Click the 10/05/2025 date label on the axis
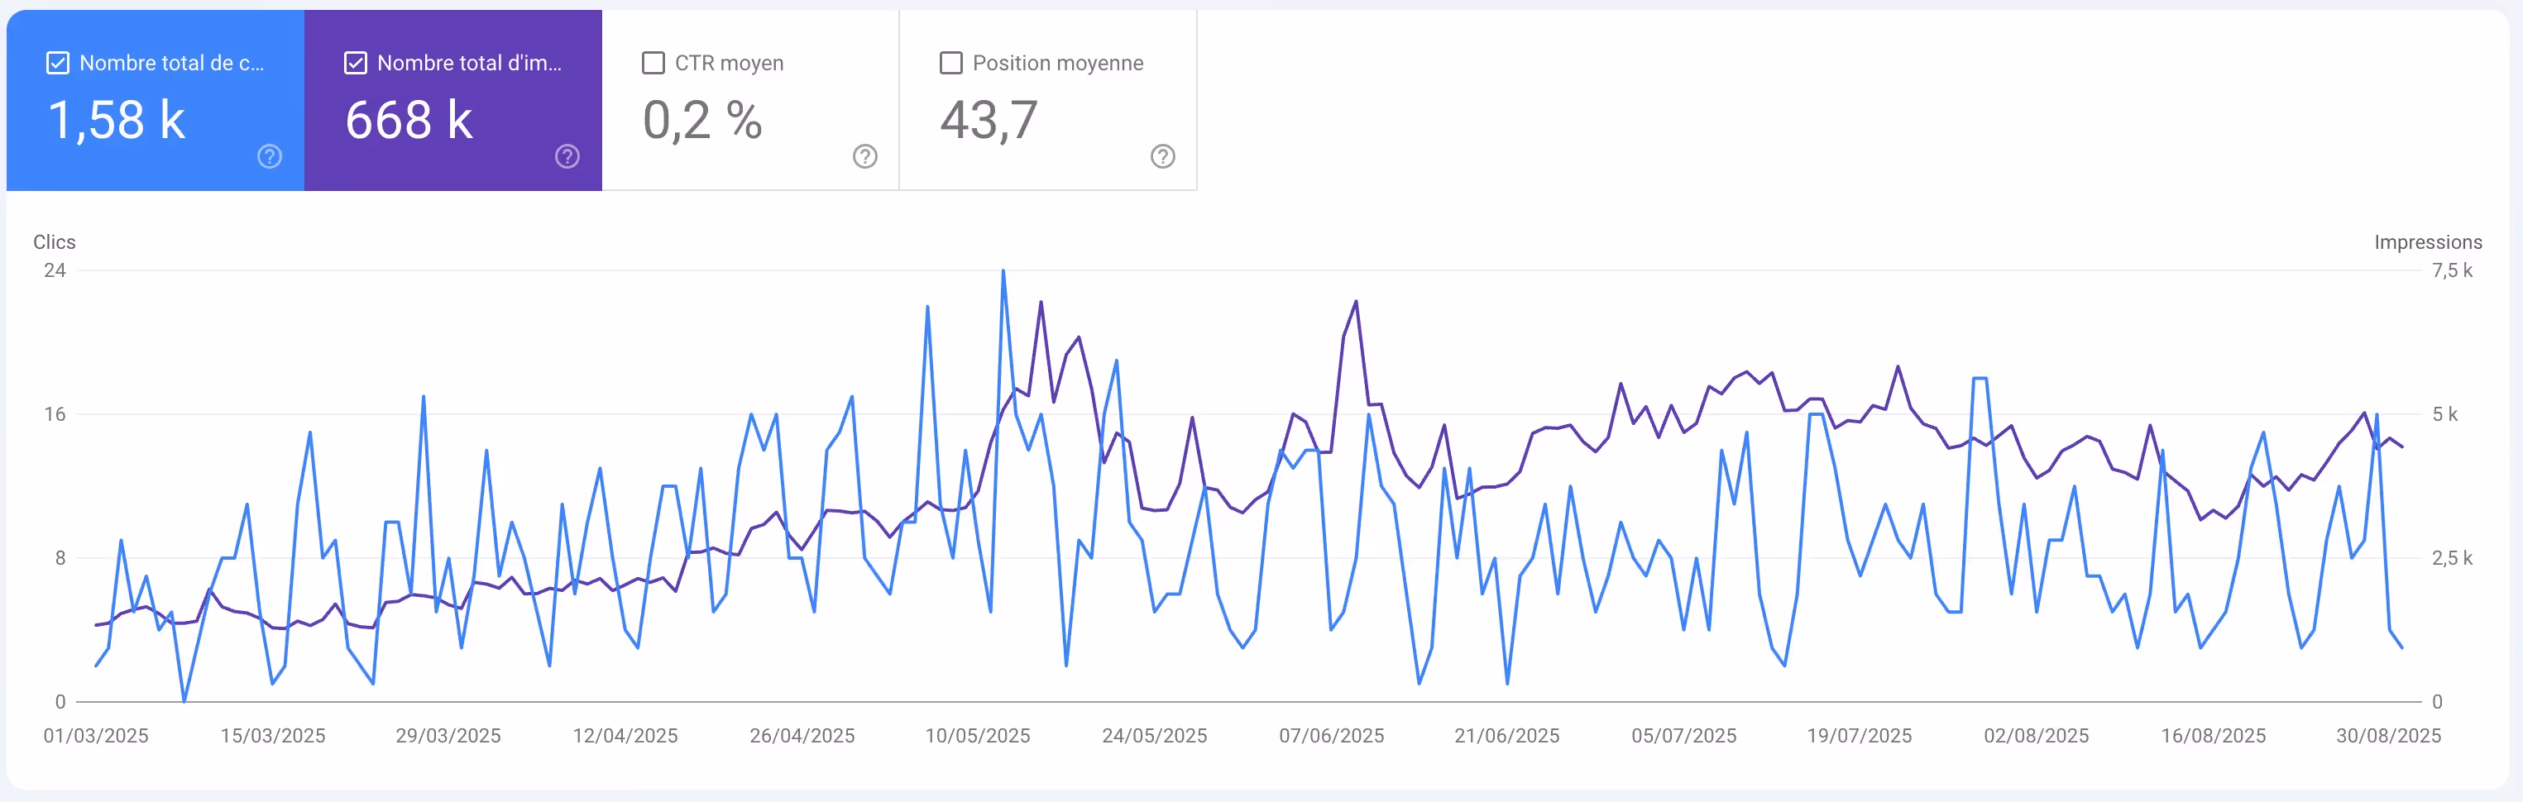 click(x=978, y=735)
